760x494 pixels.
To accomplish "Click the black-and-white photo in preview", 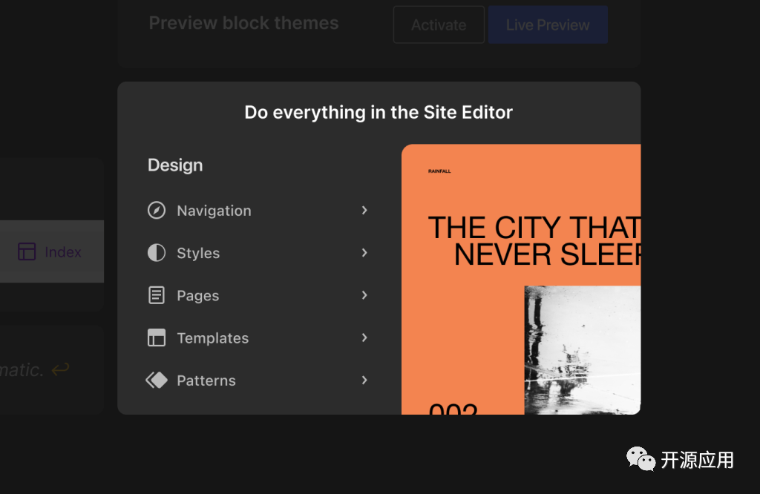I will 582,349.
